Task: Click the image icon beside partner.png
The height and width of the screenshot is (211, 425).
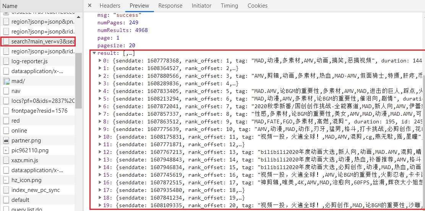Action: click(6, 141)
